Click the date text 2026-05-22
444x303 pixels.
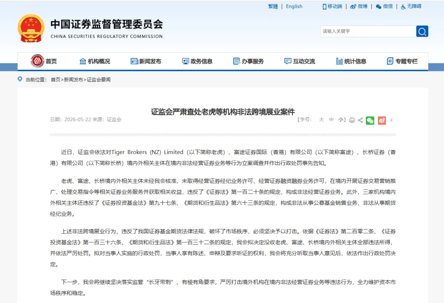click(78, 120)
